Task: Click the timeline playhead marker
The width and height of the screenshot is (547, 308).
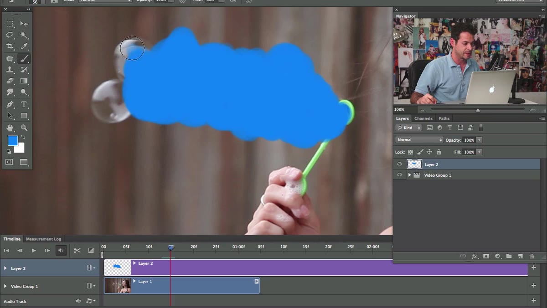Action: pyautogui.click(x=171, y=247)
